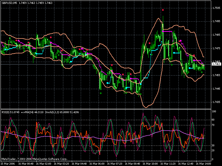Select the 1.7495 price scale label

[x=216, y=21]
